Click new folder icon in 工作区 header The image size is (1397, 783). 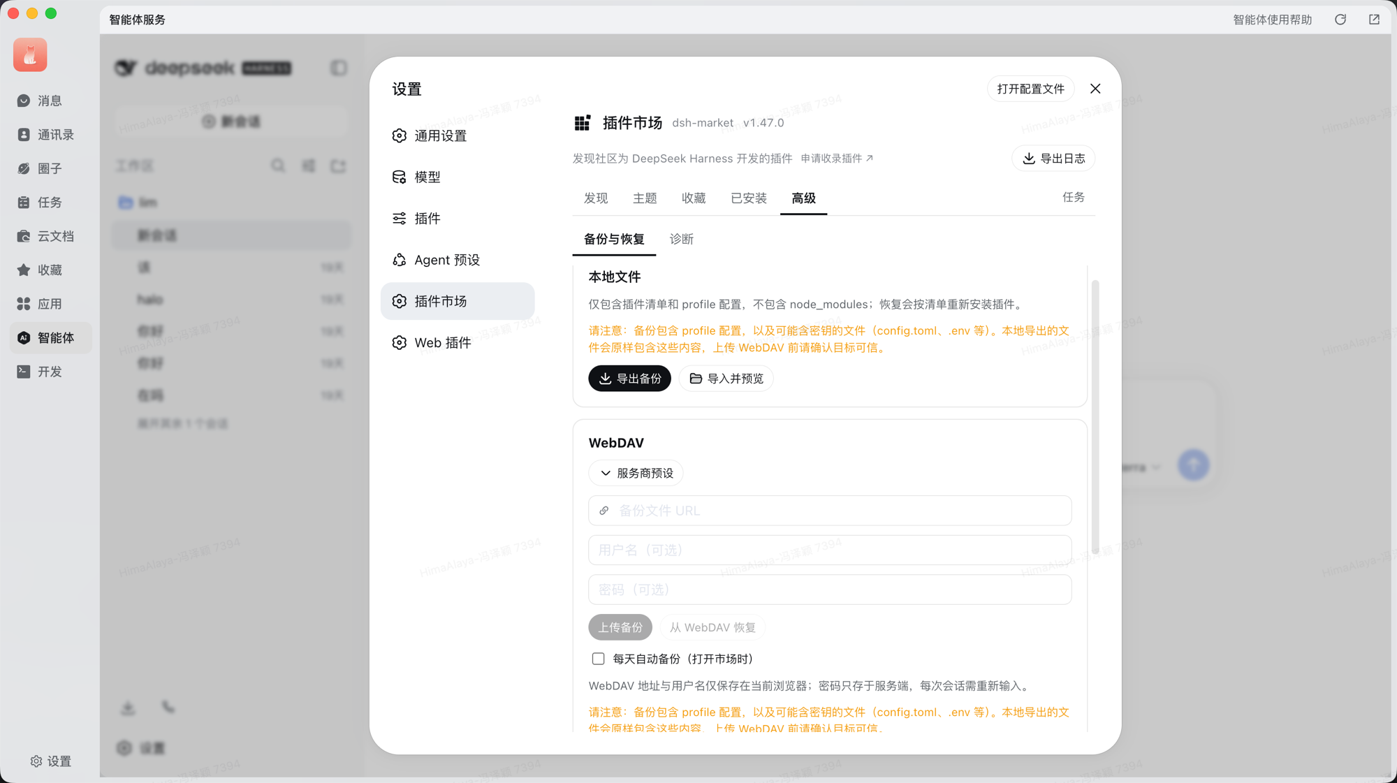tap(338, 166)
